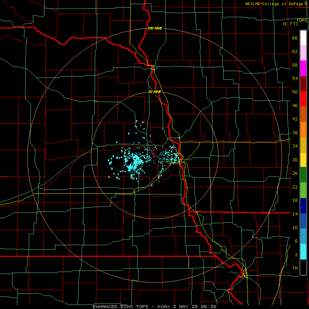Click the legend value "22"
Screen dimensions: 309x309
click(295, 187)
